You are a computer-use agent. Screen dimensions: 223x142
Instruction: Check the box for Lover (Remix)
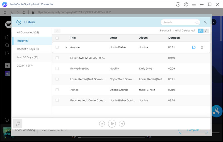point(57,79)
